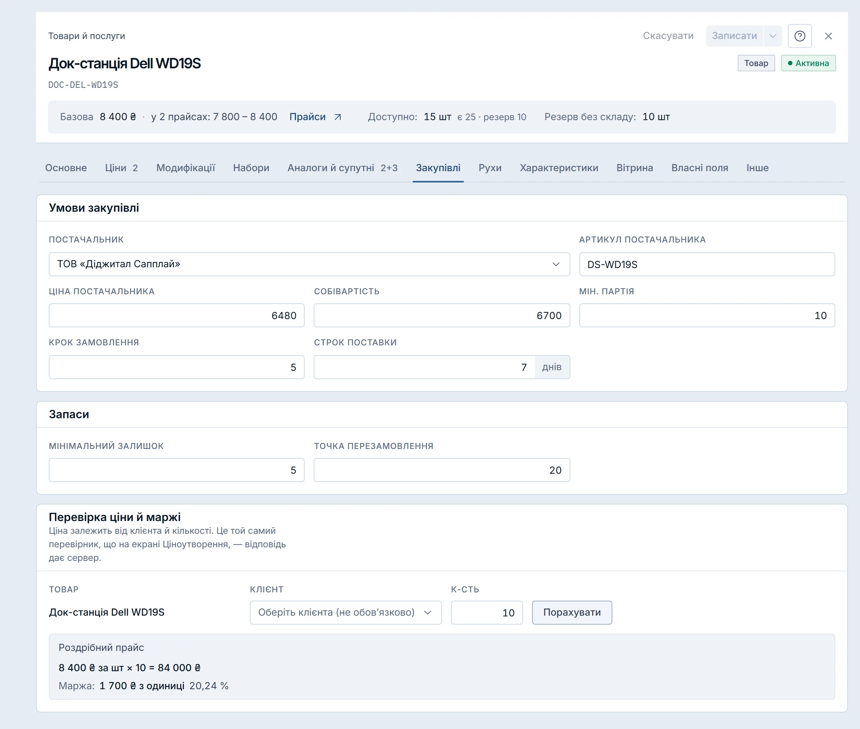Click the Записати button
The image size is (860, 729).
(734, 36)
